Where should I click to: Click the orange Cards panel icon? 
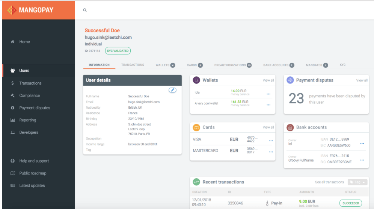(196, 127)
